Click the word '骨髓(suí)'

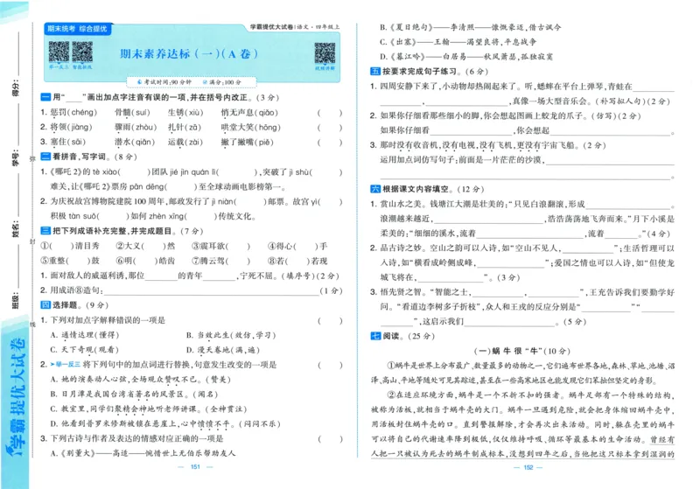pyautogui.click(x=132, y=113)
